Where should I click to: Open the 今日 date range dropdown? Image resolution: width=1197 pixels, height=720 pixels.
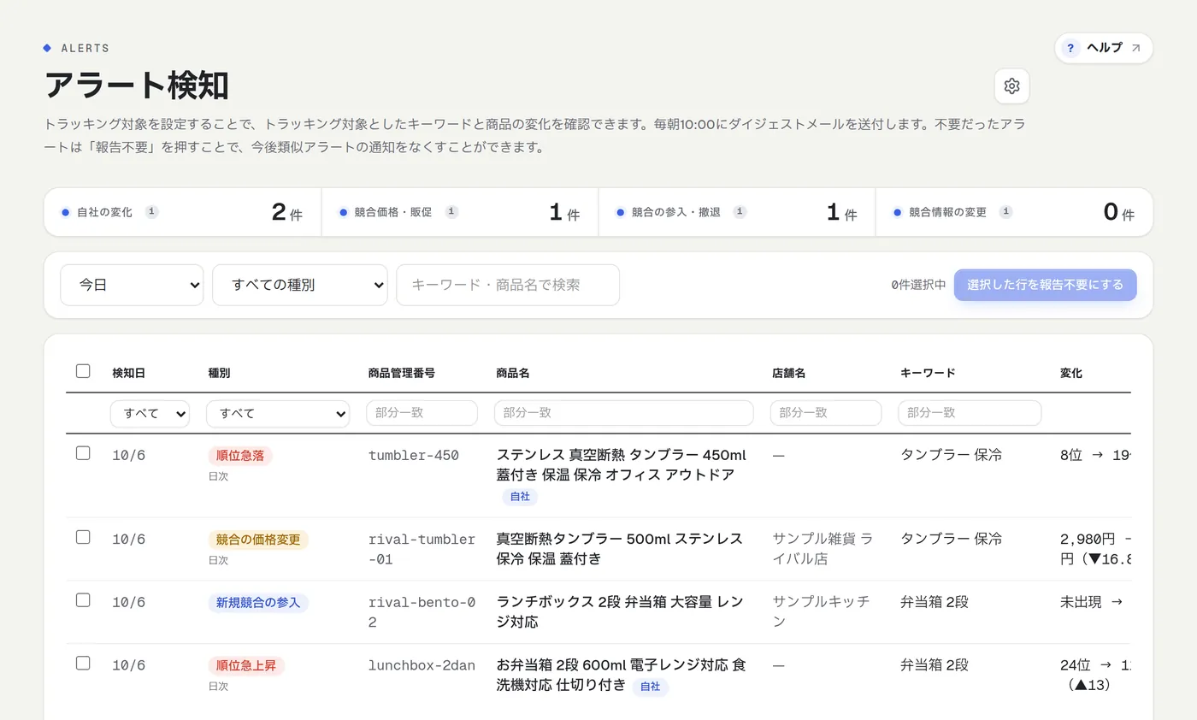pos(132,285)
